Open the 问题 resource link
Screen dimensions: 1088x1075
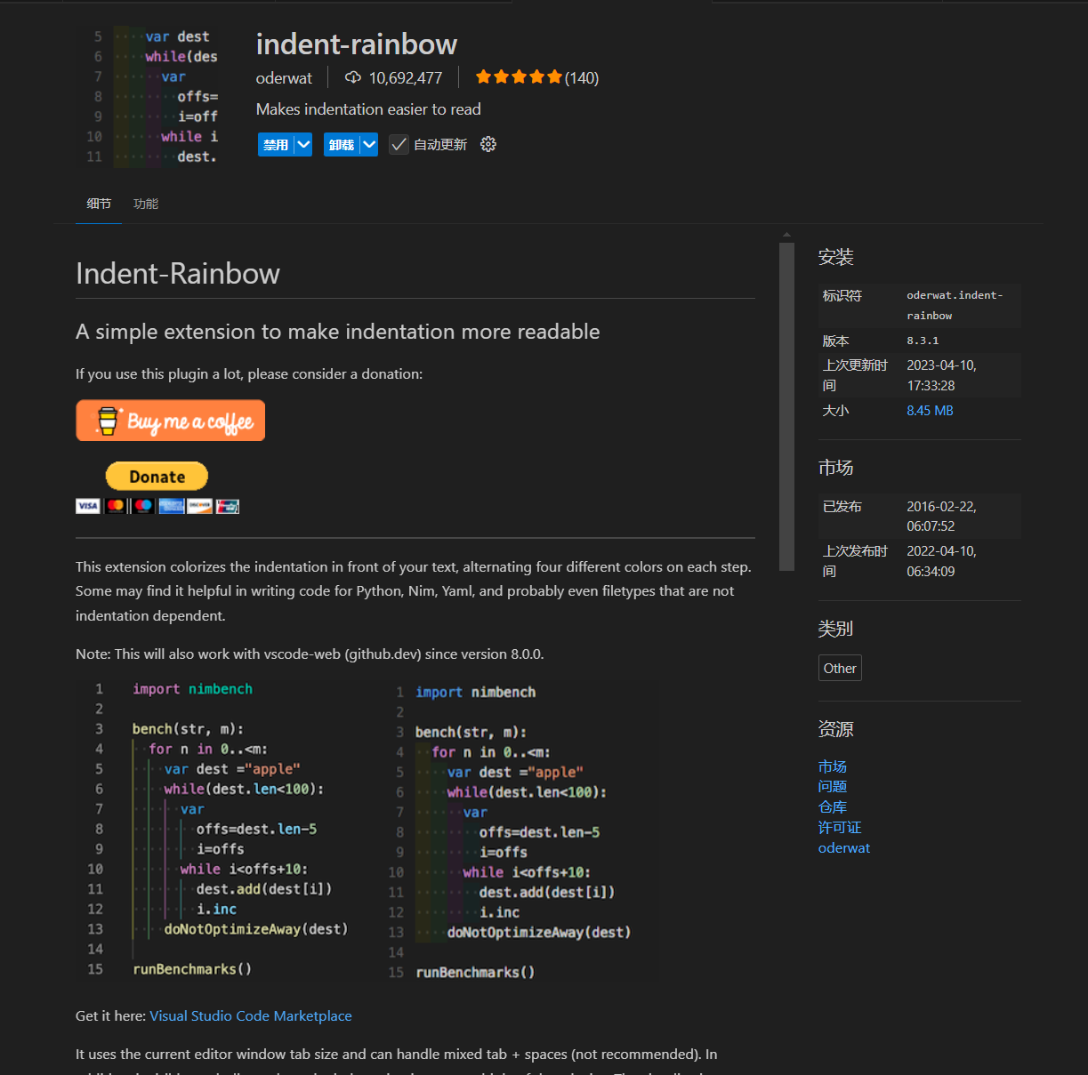click(833, 786)
